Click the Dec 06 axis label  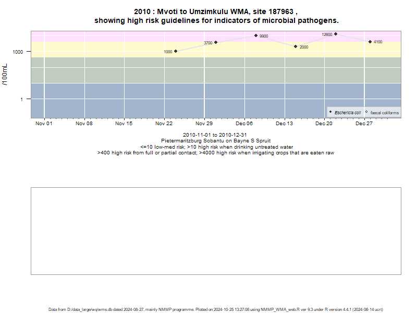pos(244,124)
